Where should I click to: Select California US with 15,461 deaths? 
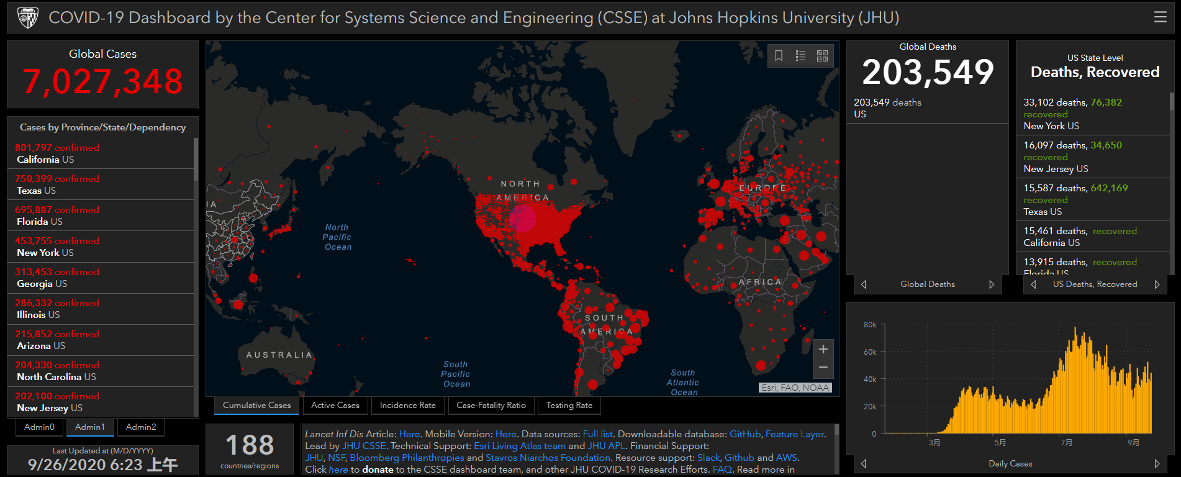pyautogui.click(x=1093, y=237)
